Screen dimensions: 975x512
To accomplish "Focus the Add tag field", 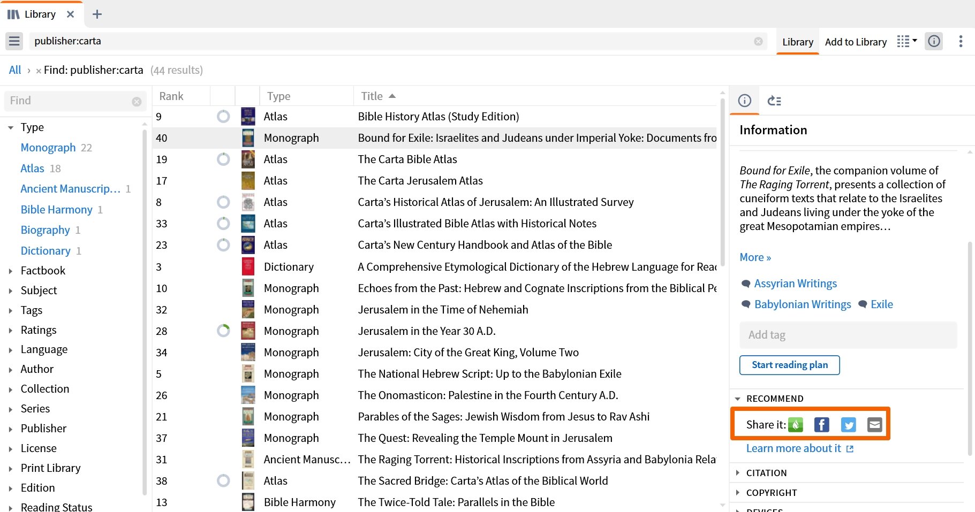I will [848, 335].
